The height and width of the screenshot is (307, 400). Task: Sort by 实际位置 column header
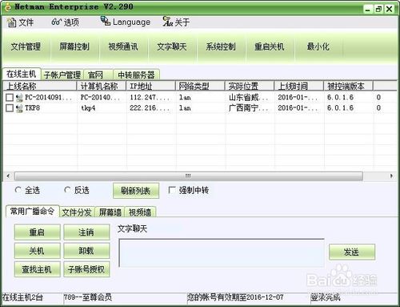click(250, 86)
